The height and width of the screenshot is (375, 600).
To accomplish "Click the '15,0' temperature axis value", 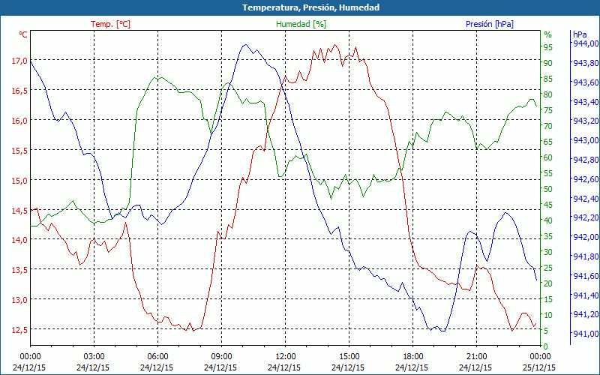I will [19, 180].
